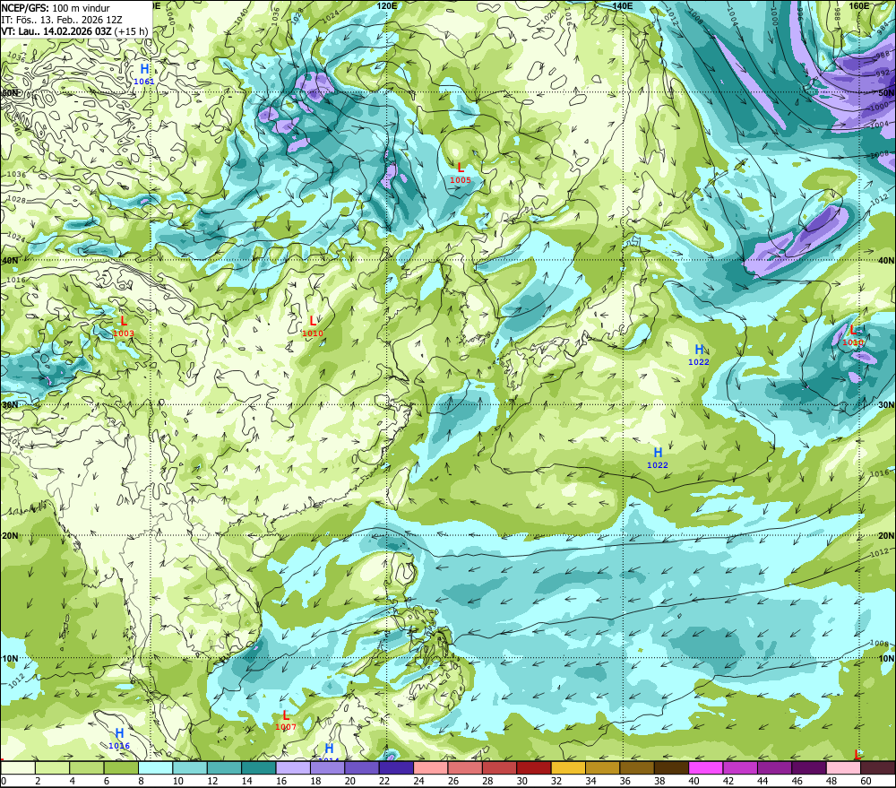Choose the dark teal 14–16 legend swatch
This screenshot has width=896, height=788.
coord(259,768)
